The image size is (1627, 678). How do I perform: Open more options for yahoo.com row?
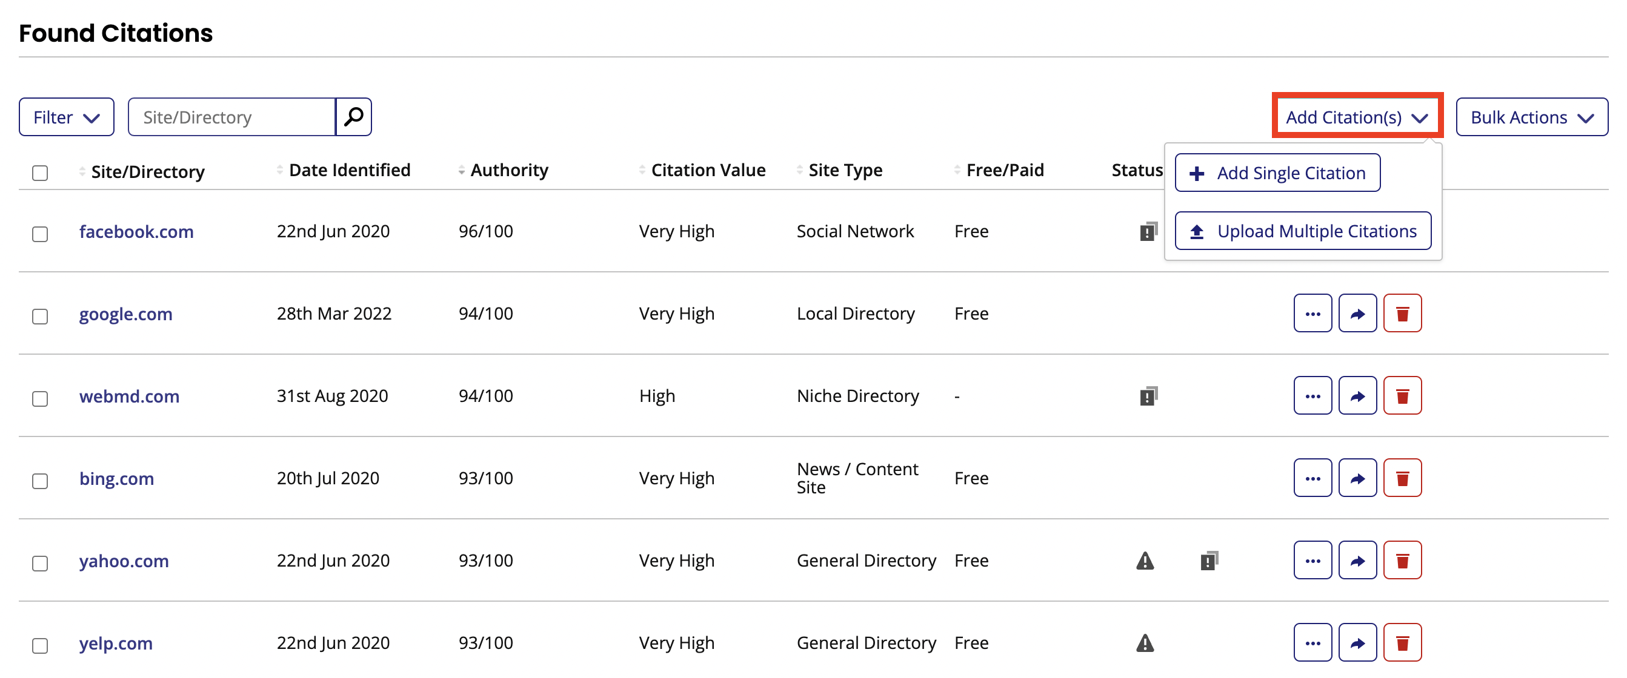[x=1313, y=560]
